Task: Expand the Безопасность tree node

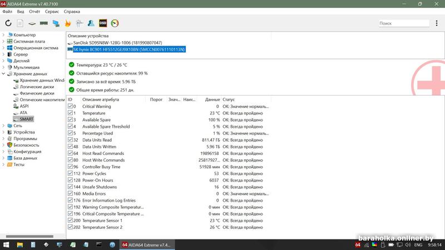Action: tap(4, 145)
